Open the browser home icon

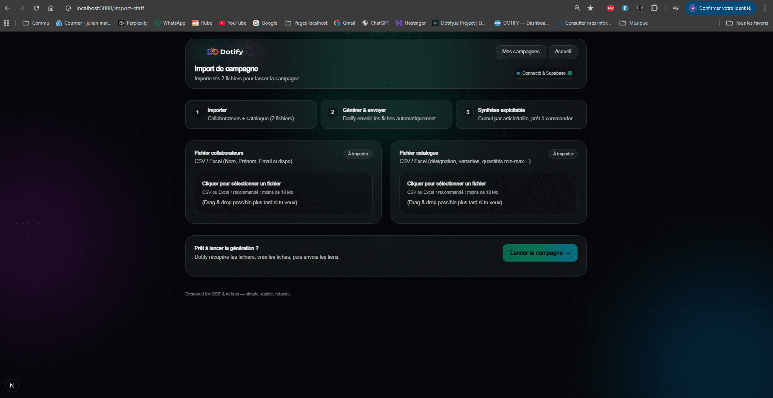click(51, 8)
